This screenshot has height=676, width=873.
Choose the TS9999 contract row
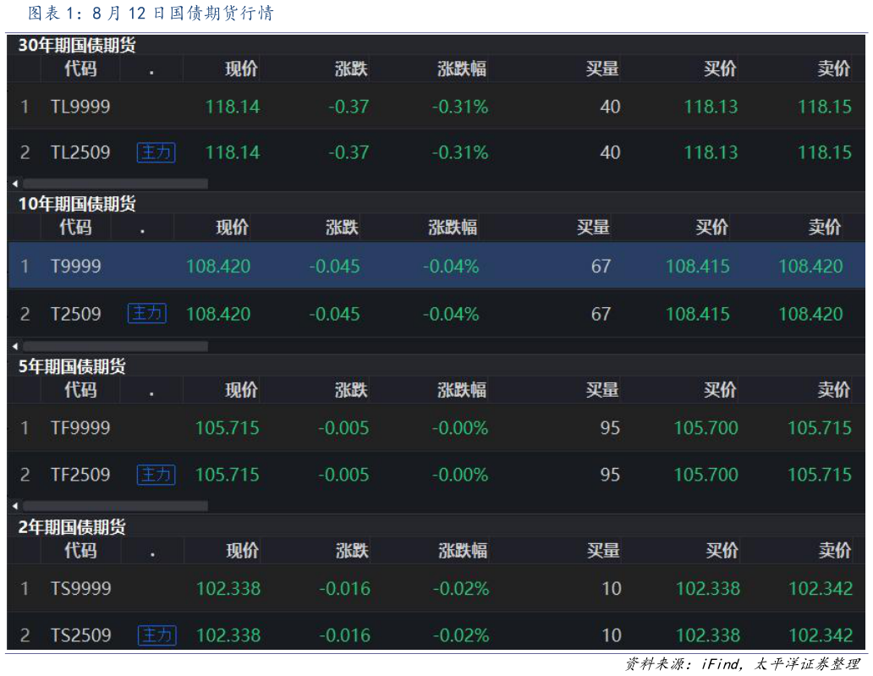(x=80, y=589)
